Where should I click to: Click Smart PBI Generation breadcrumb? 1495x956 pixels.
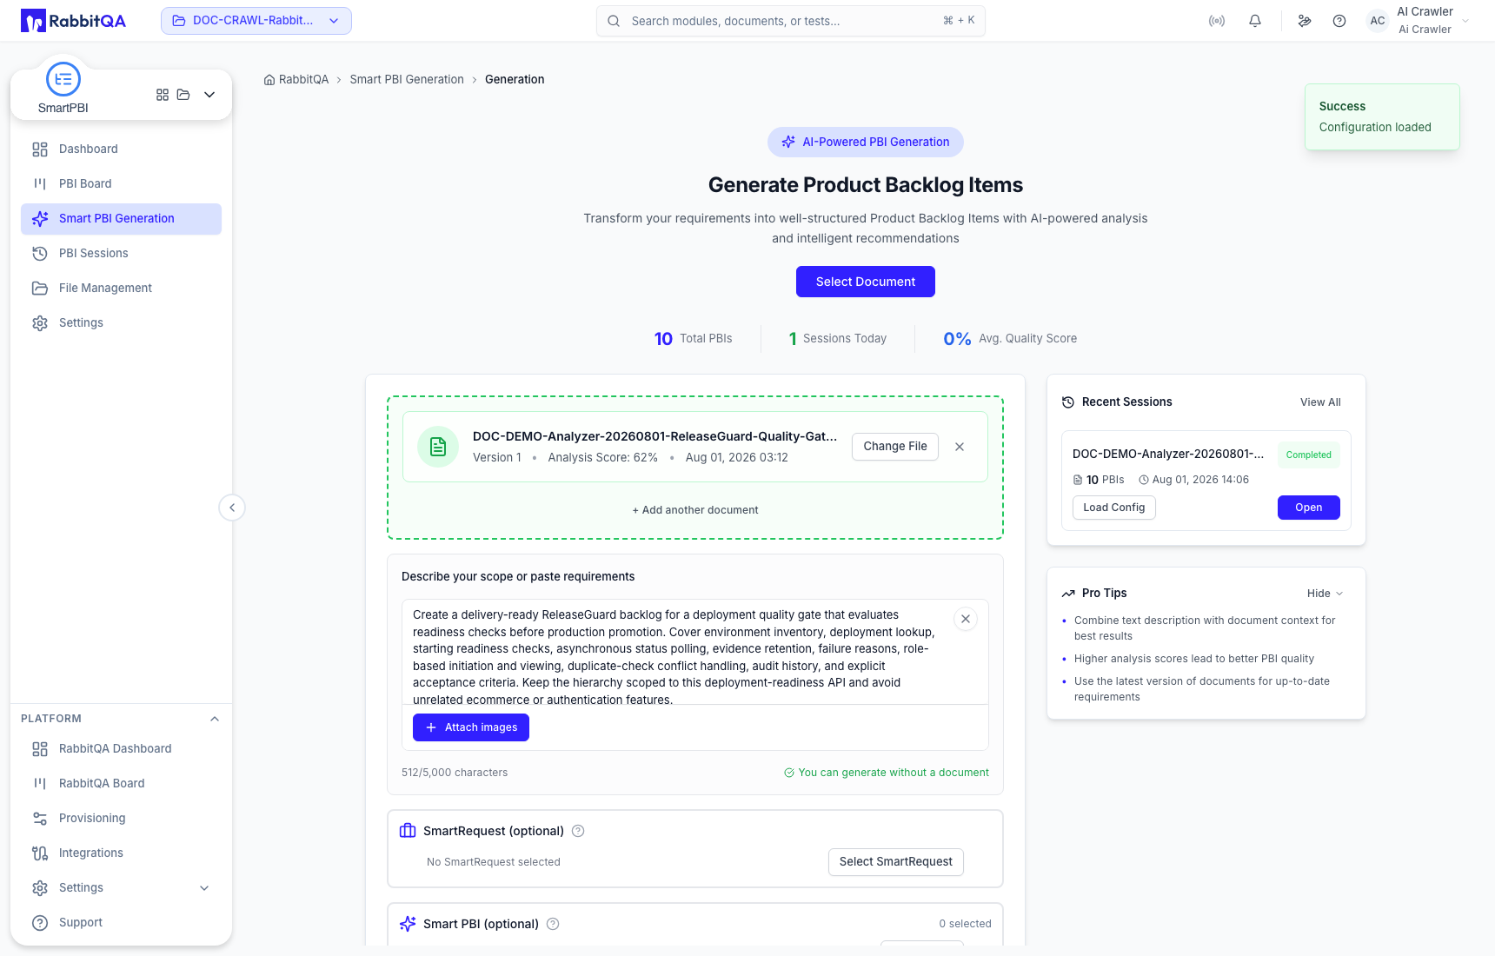point(407,80)
